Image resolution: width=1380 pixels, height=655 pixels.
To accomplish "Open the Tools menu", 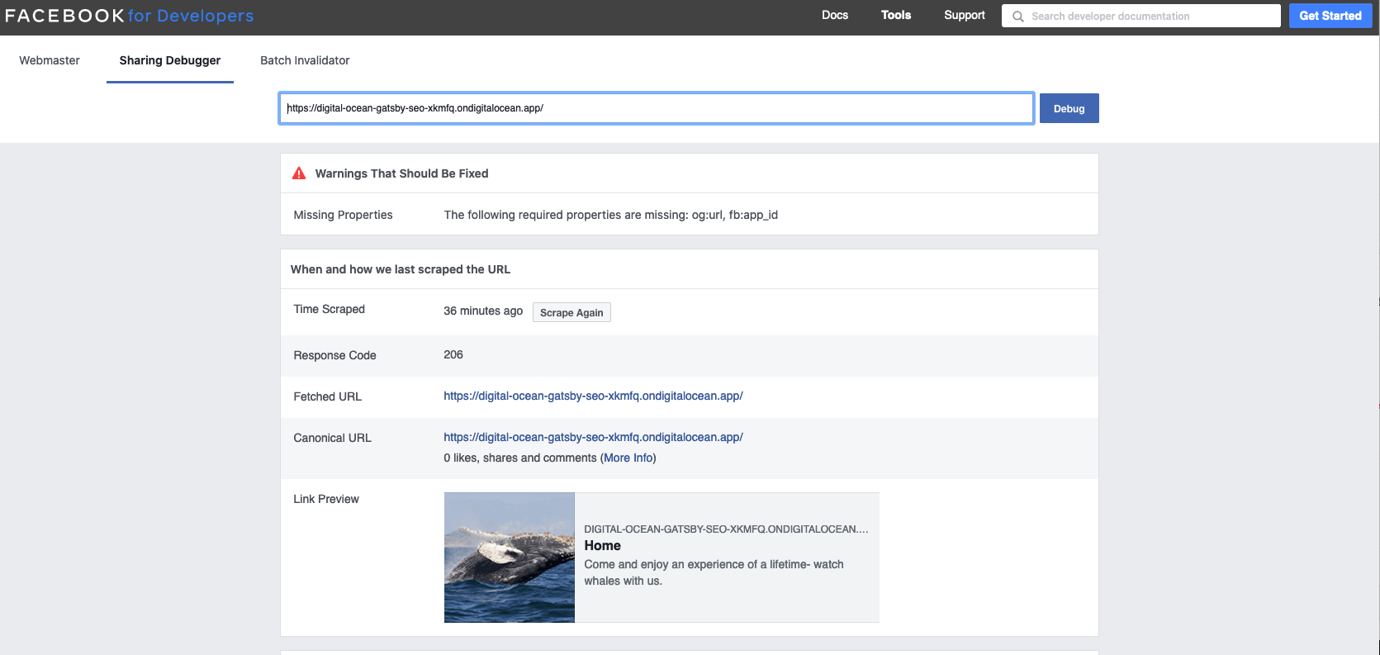I will [x=896, y=15].
